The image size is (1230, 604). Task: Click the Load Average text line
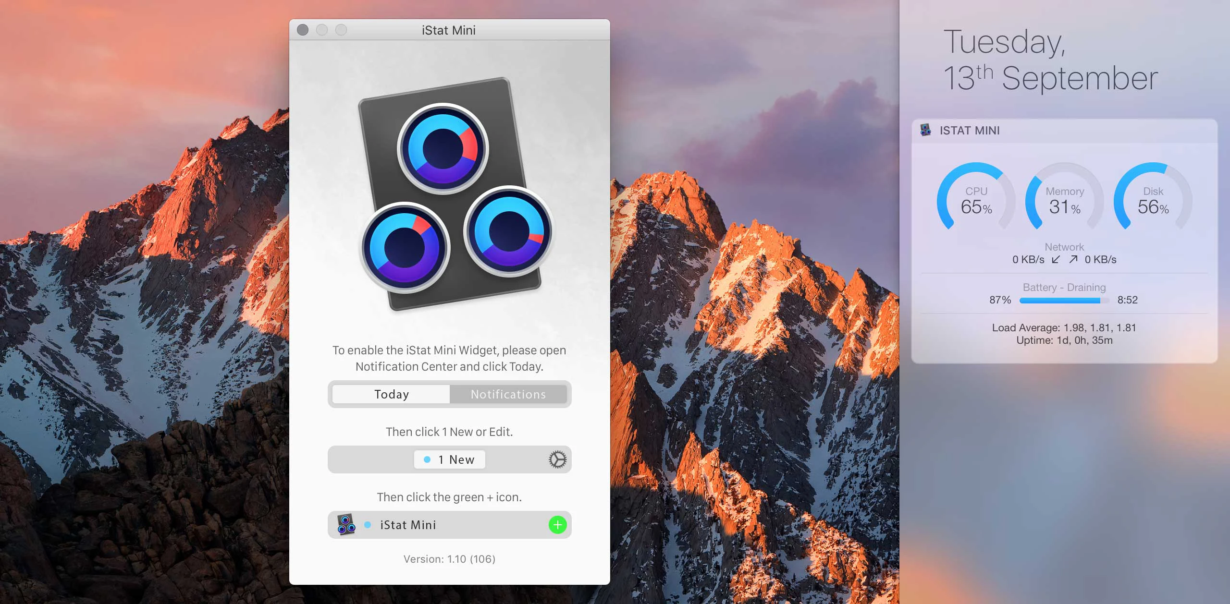point(1064,327)
